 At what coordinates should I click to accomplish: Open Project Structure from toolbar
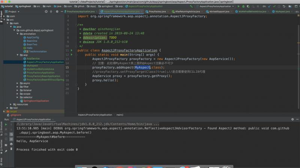(x=290, y=6)
